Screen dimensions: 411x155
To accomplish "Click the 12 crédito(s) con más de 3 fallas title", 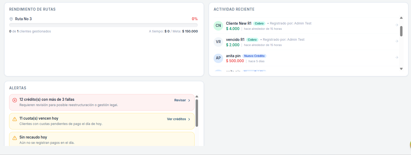I will point(47,99).
